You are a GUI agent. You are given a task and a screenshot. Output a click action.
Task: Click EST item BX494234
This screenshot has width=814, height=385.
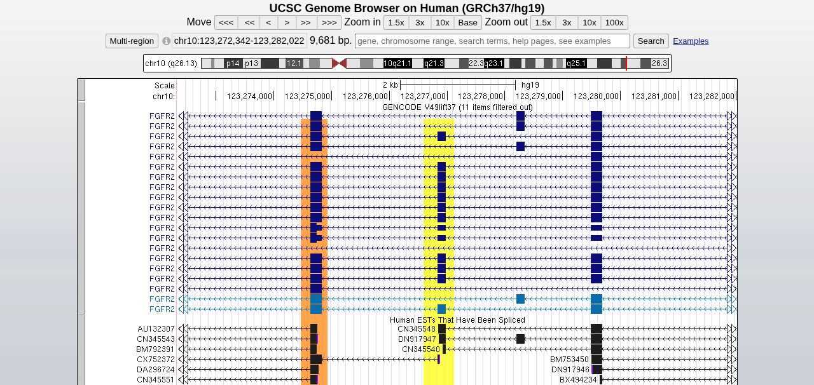(579, 380)
